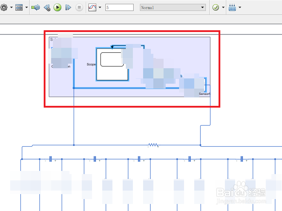
Task: Expand the Build Model dropdown arrow
Action: [240, 7]
